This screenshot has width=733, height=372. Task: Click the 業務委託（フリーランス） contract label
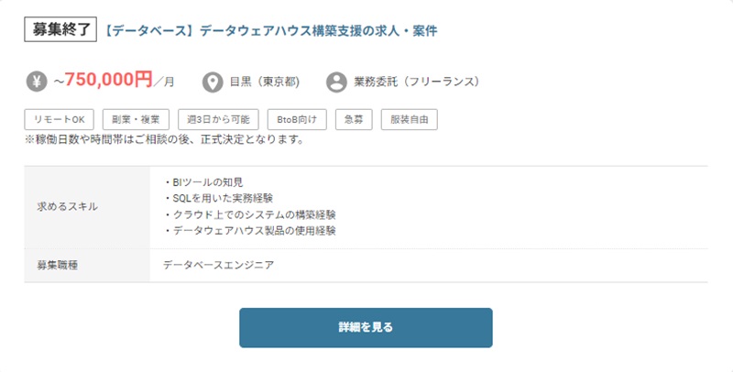tap(417, 82)
